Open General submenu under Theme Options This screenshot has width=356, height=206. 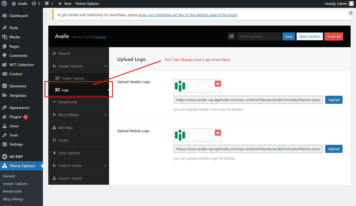(x=9, y=176)
